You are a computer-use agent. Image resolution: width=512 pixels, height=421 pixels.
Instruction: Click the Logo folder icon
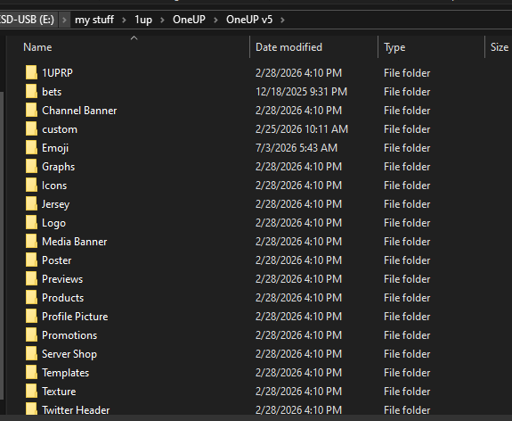click(31, 222)
